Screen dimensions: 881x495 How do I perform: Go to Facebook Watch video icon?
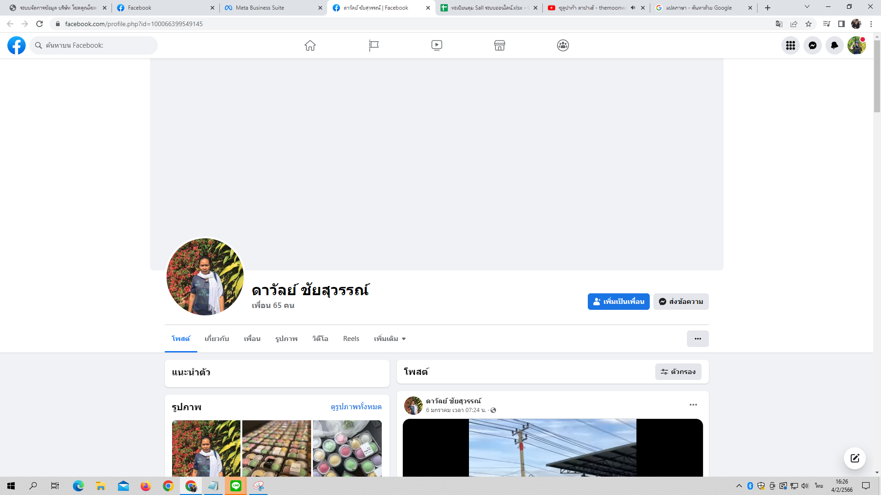click(x=436, y=45)
